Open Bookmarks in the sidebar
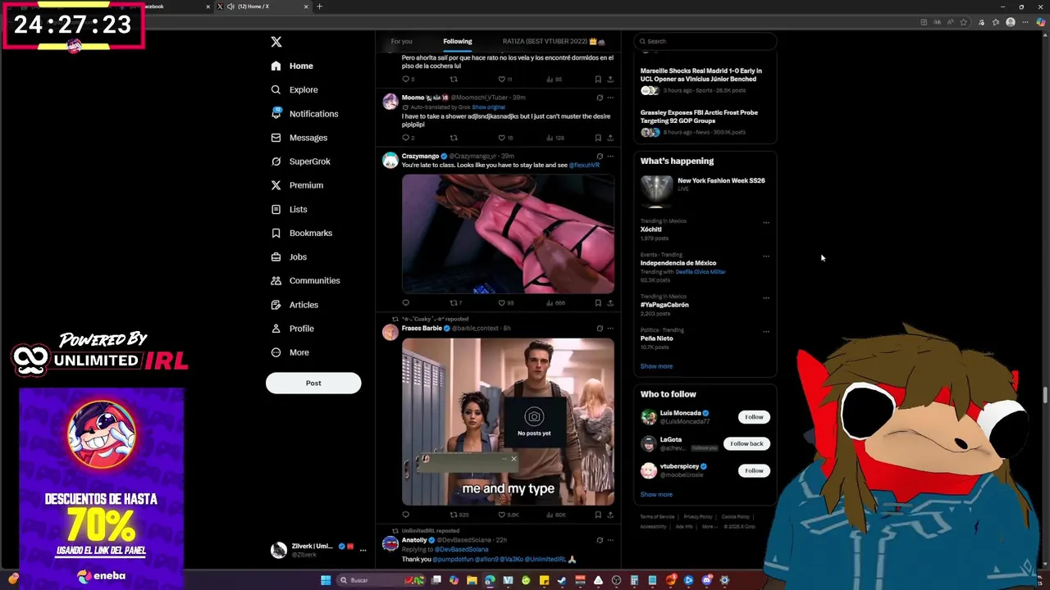This screenshot has height=590, width=1050. [302, 233]
